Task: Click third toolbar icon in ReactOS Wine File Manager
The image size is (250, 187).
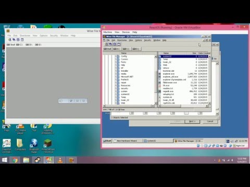Action: 115,44
